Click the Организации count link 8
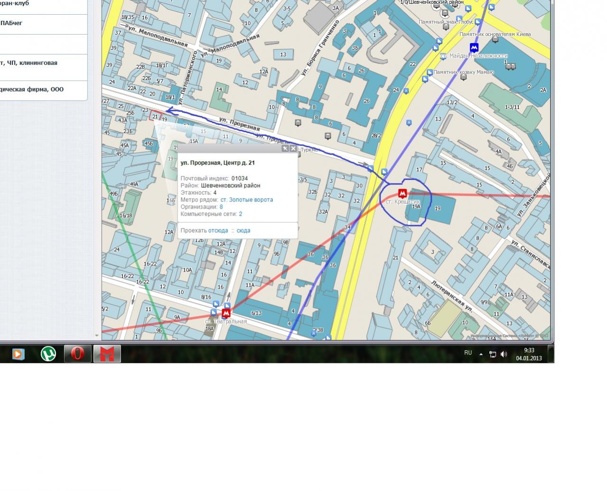Screen dimensions: 607x491 tap(221, 207)
